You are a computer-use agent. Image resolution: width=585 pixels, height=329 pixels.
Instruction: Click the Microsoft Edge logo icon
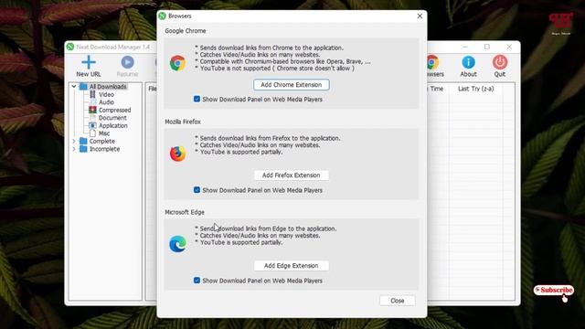(177, 244)
